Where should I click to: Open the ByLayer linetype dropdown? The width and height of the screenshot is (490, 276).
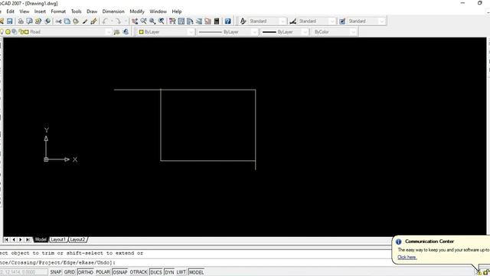tap(254, 32)
